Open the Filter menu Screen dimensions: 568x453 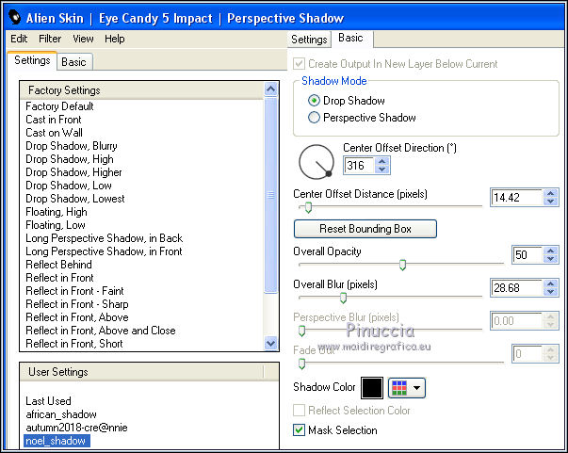tap(50, 39)
